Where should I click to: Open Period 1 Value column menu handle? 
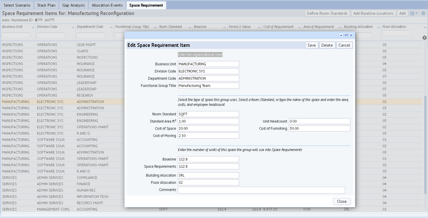click(x=259, y=27)
